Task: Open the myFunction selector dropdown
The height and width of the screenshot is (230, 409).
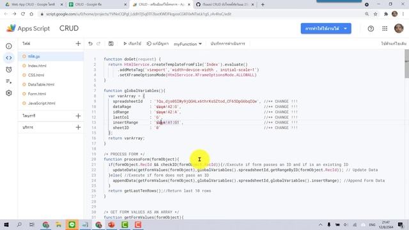Action: point(188,44)
